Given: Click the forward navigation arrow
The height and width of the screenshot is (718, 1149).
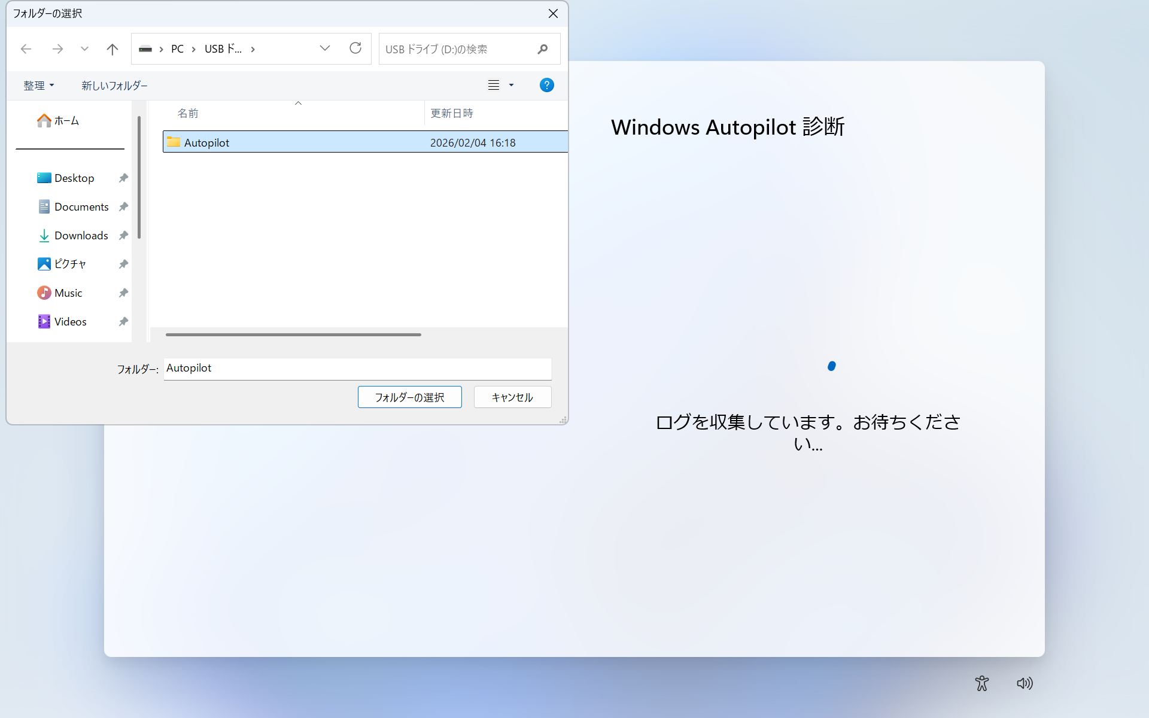Looking at the screenshot, I should coord(57,49).
